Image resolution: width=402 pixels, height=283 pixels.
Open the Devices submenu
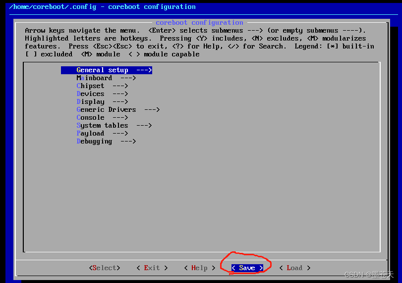(102, 94)
